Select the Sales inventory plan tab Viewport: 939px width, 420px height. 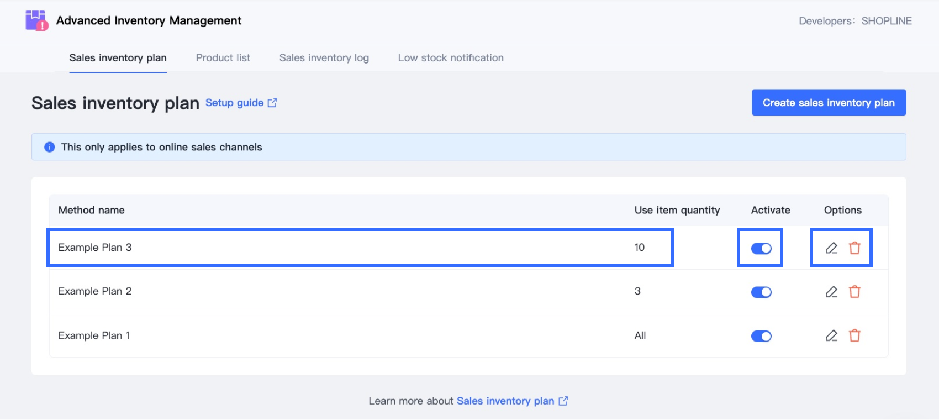pos(118,58)
